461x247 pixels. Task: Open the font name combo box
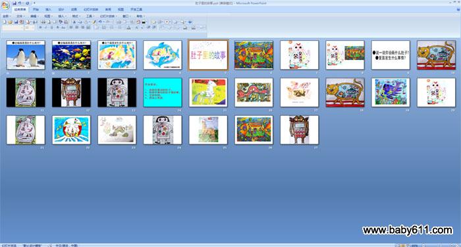[x=13, y=28]
